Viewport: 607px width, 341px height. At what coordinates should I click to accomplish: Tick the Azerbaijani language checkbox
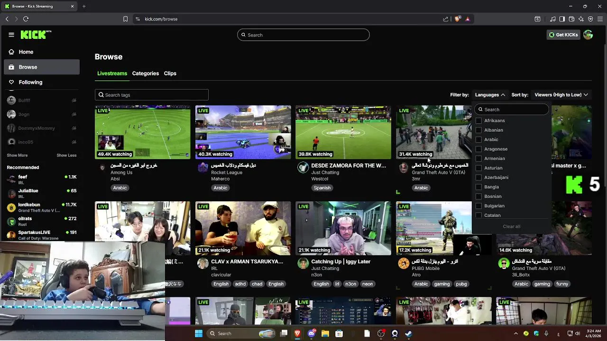pyautogui.click(x=478, y=178)
